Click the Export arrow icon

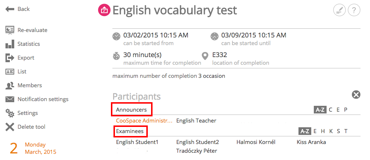pyautogui.click(x=10, y=58)
